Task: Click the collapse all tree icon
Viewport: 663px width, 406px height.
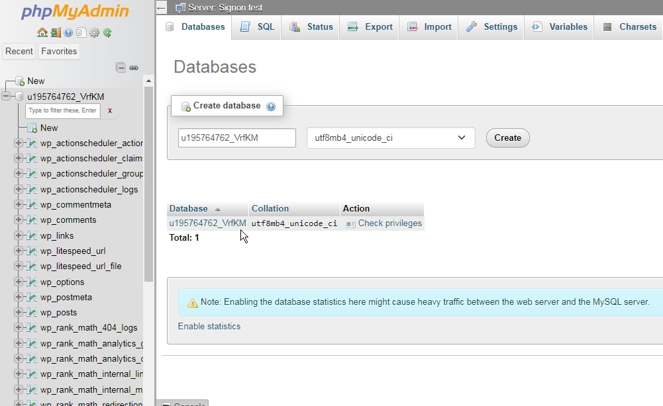Action: [121, 67]
